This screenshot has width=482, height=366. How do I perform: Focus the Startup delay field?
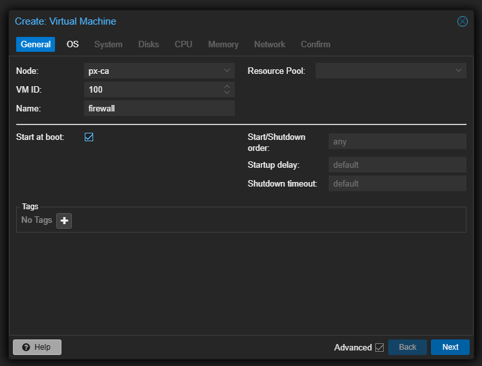397,165
